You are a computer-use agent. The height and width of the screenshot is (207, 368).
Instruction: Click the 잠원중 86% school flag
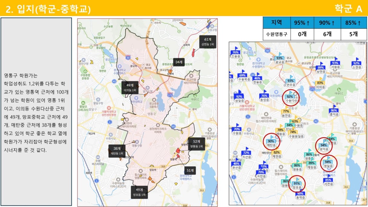tap(285, 181)
